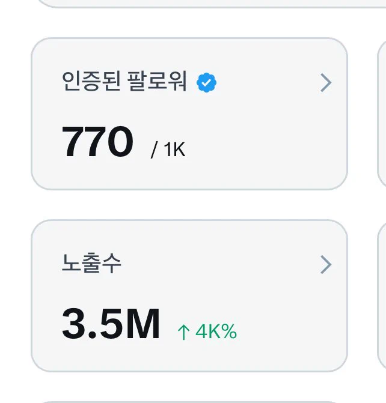Click the partially visible card beside 인증된 팔로워

[x=382, y=114]
